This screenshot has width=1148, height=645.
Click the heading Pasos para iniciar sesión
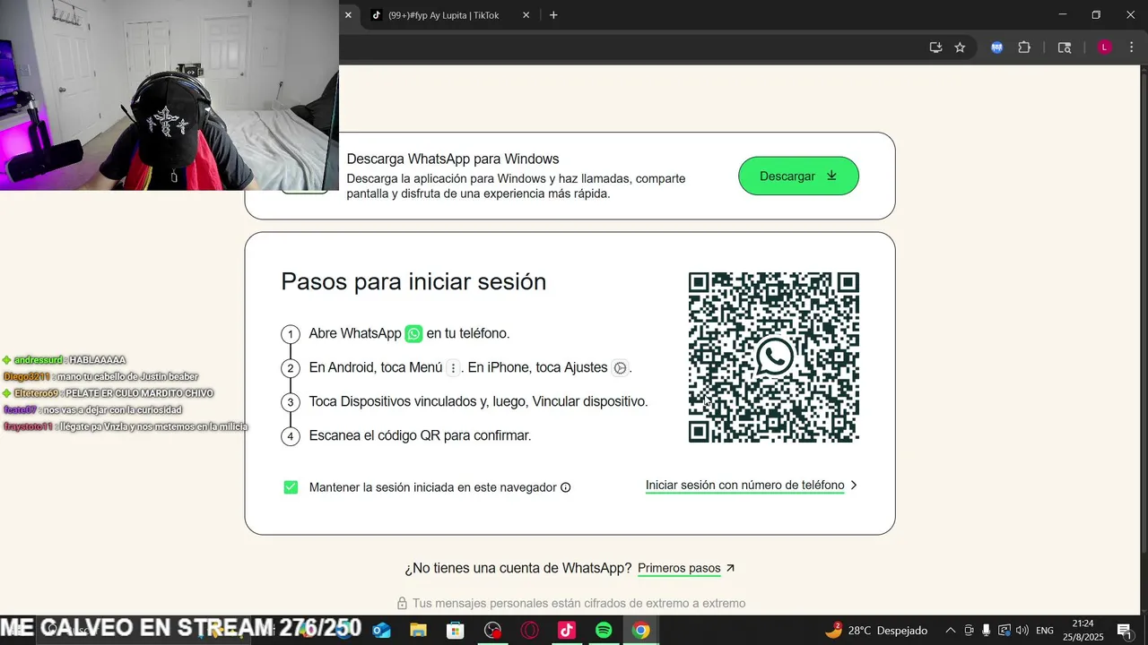click(x=413, y=281)
